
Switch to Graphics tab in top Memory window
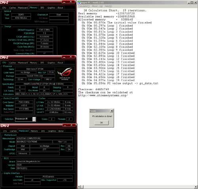[51, 8]
